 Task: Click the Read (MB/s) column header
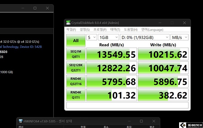(x=111, y=45)
